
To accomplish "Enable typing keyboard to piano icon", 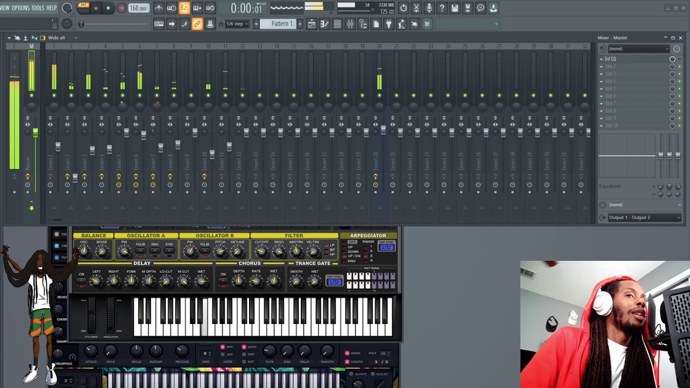I will coord(158,24).
